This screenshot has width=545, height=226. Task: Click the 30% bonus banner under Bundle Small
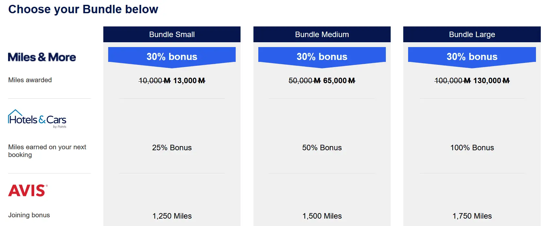click(x=172, y=57)
